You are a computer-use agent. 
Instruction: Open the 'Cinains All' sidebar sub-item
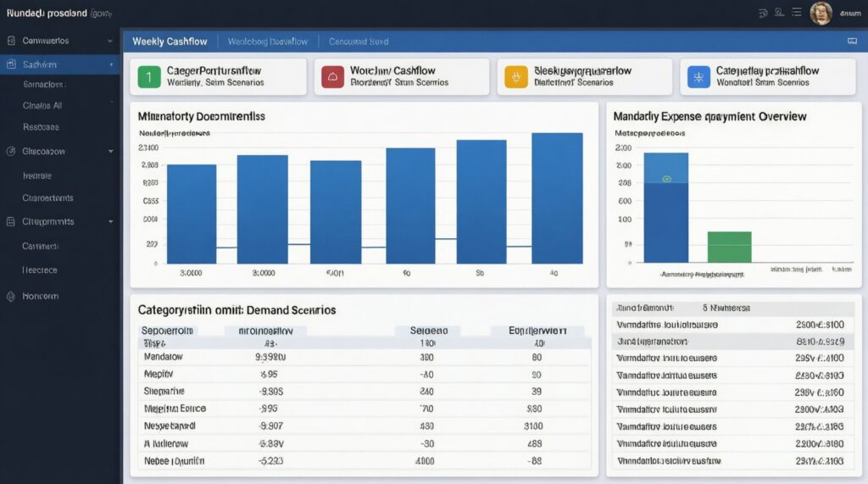point(42,106)
